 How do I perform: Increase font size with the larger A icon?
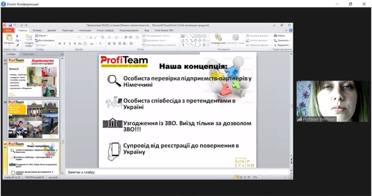[91, 38]
